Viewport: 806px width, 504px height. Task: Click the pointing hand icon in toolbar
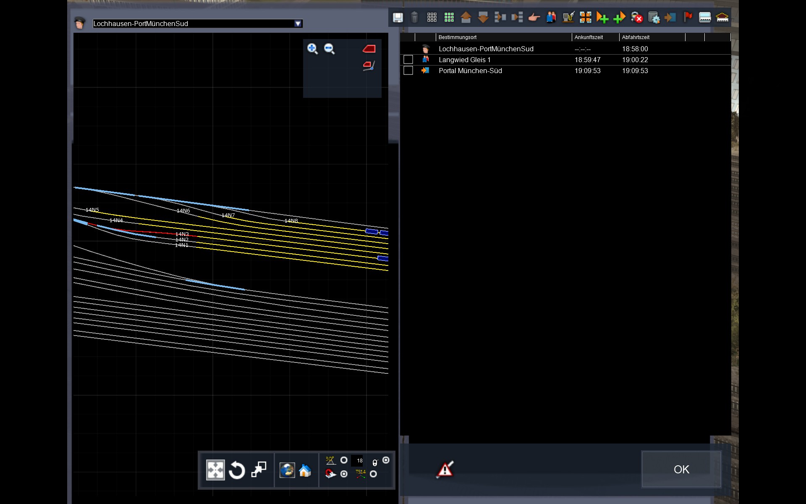[534, 18]
